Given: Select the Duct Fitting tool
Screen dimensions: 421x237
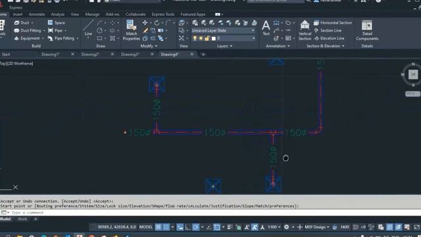Looking at the screenshot, I should [28, 31].
